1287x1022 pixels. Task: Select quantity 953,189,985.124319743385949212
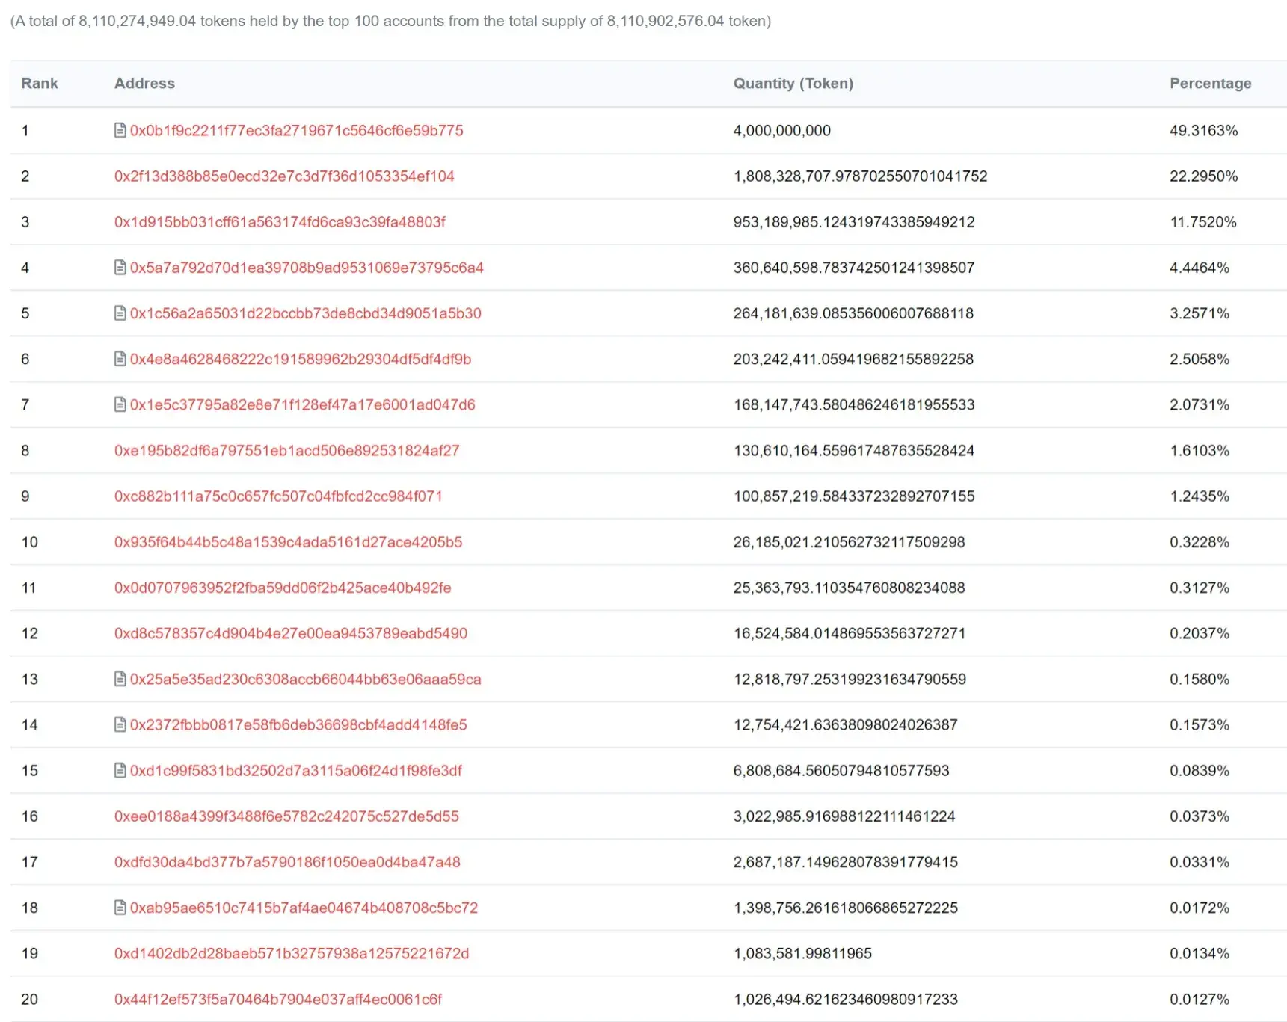point(854,222)
